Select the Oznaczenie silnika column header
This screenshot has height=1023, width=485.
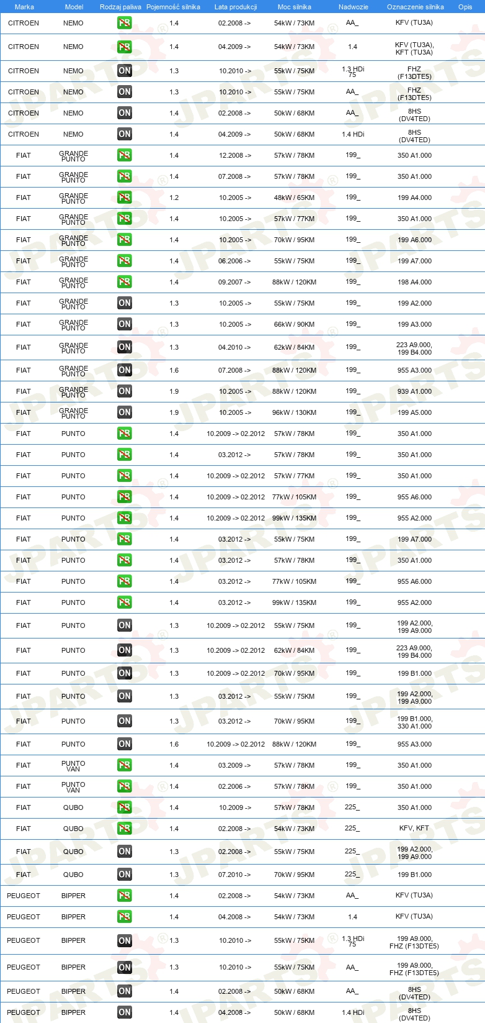(x=416, y=7)
